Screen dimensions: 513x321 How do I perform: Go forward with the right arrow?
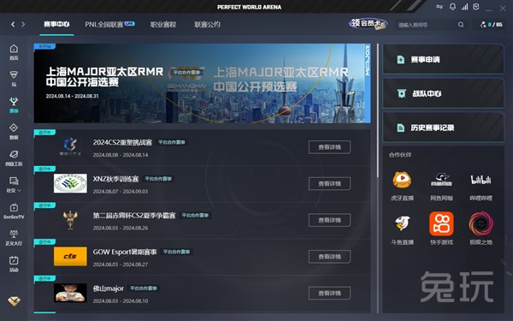click(23, 24)
